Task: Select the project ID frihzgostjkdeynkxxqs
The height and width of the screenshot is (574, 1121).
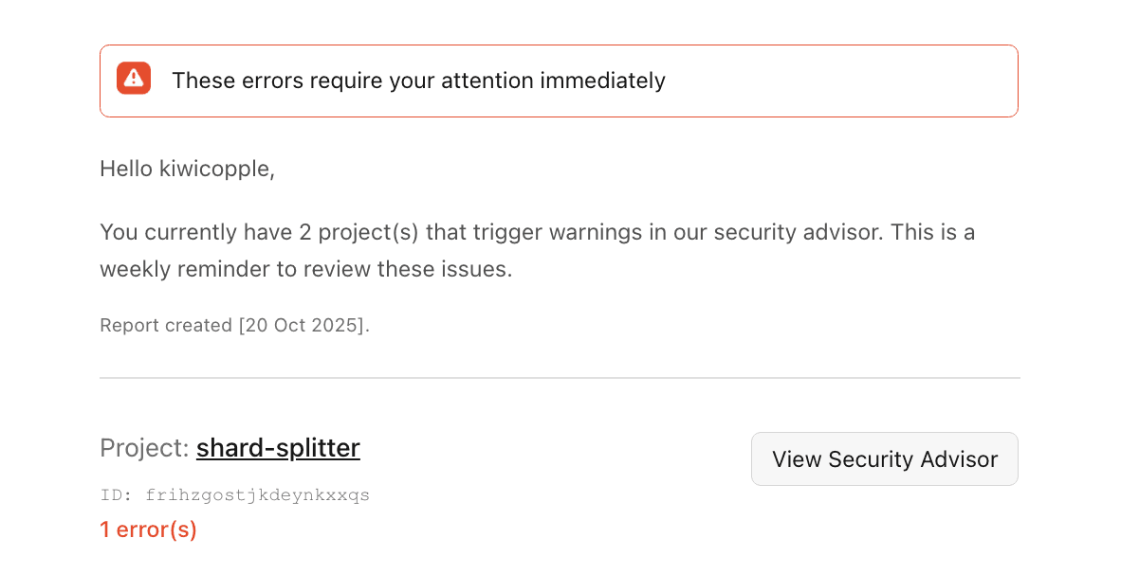Action: 258,494
